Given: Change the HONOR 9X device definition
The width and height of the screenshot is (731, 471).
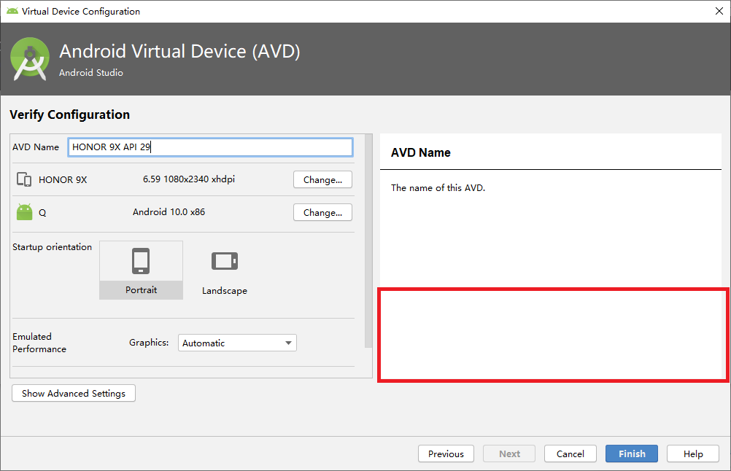Looking at the screenshot, I should [322, 180].
